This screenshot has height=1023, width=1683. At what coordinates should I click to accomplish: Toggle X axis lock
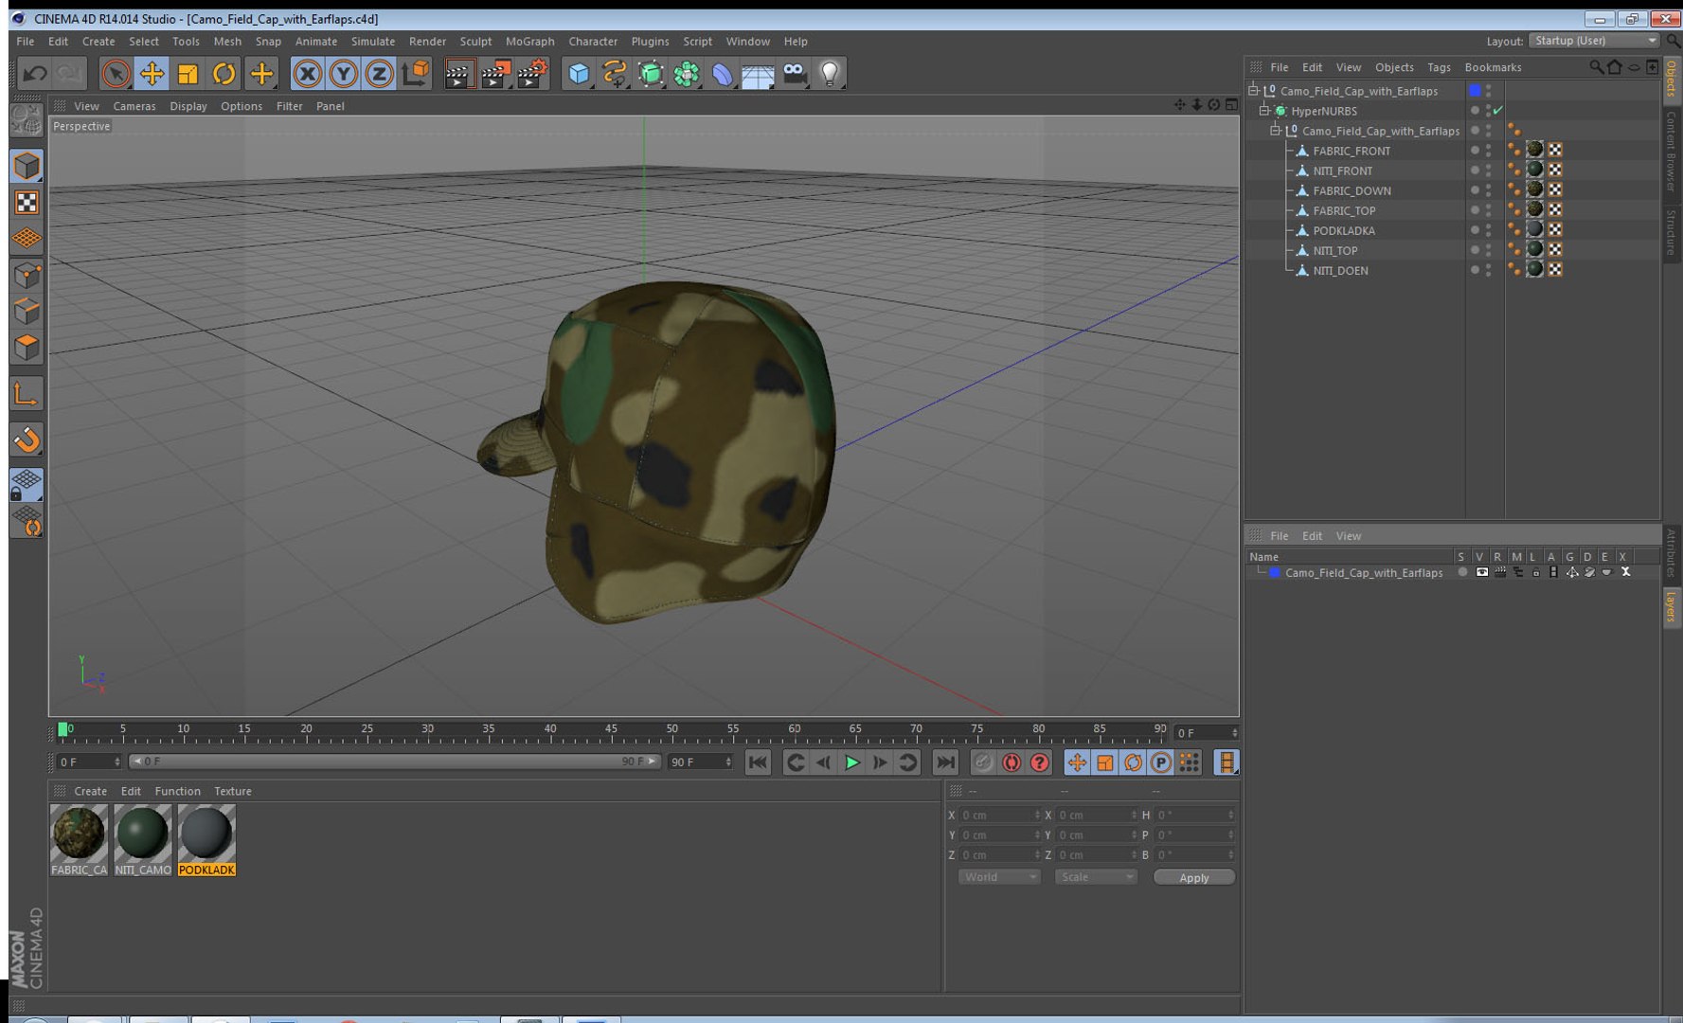(x=307, y=73)
